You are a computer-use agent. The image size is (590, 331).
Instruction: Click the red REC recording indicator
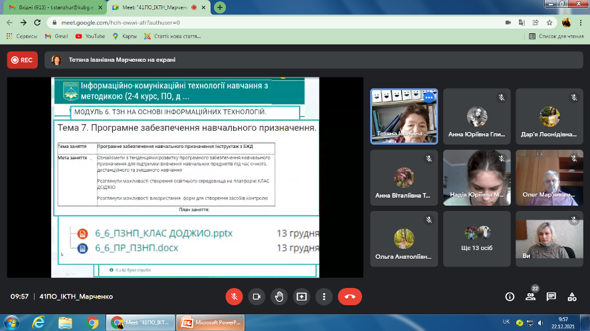click(23, 60)
